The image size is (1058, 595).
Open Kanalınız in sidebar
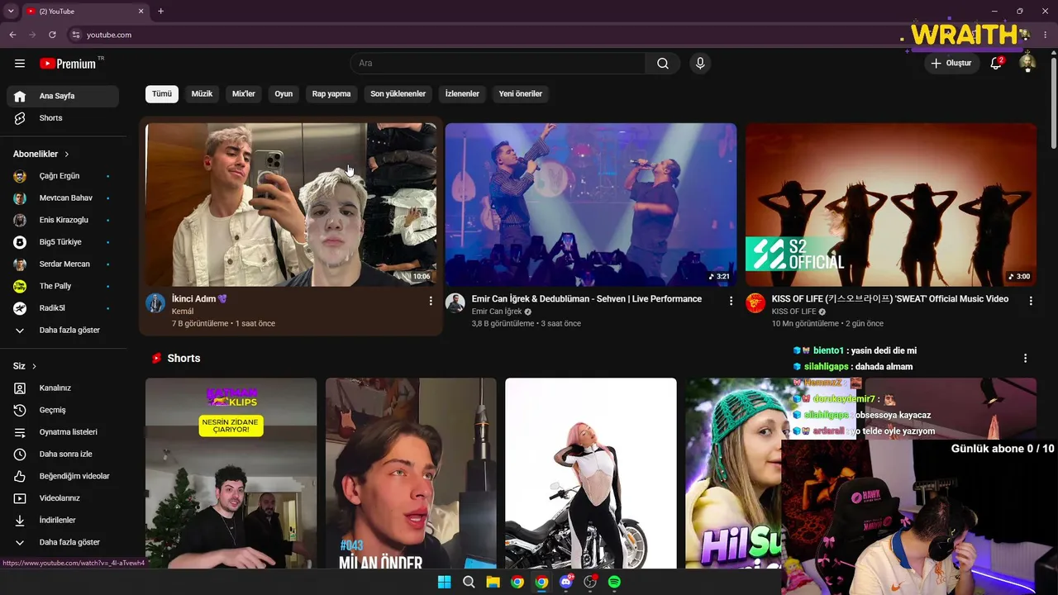(63, 388)
